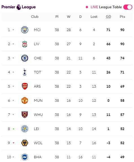The height and width of the screenshot is (162, 134).
Task: Click the Pts column header
Action: (122, 17)
